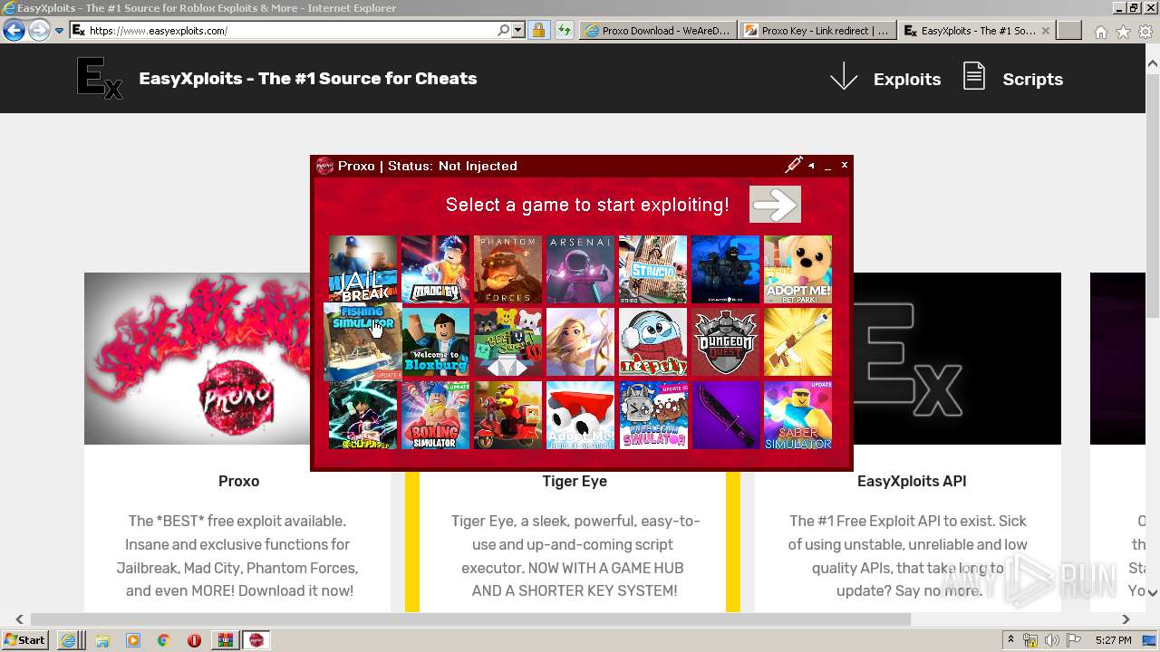Open a new blank browser tab
Image resolution: width=1160 pixels, height=652 pixels.
[1069, 31]
